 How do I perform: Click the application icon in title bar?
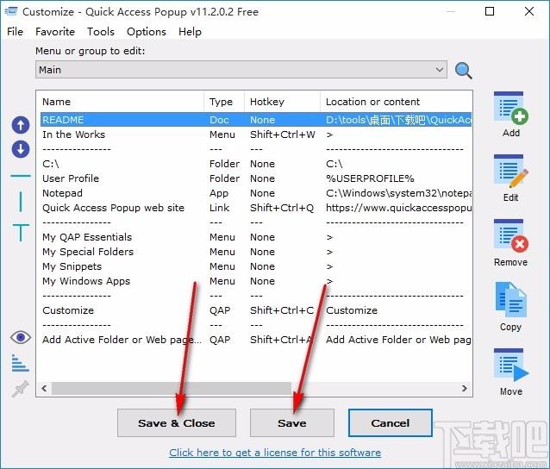tap(11, 11)
